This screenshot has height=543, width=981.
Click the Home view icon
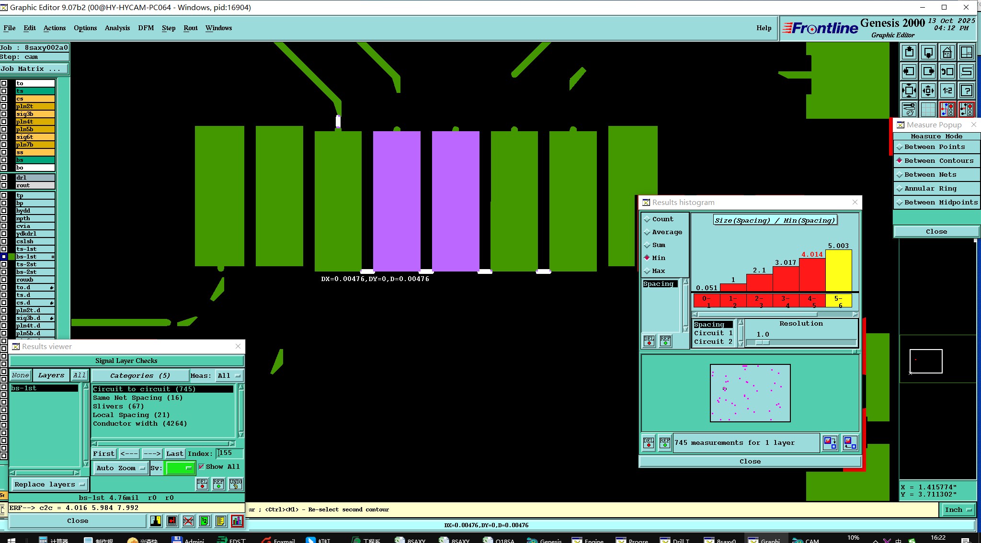(947, 52)
